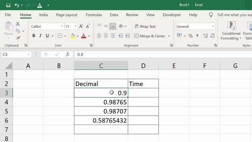Click the Cut scissors icon
Viewport: 252px width, 142px height.
click(x=18, y=24)
